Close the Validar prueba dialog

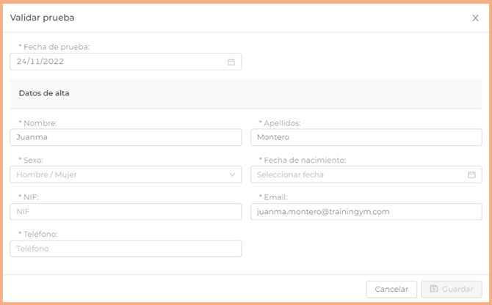click(475, 18)
